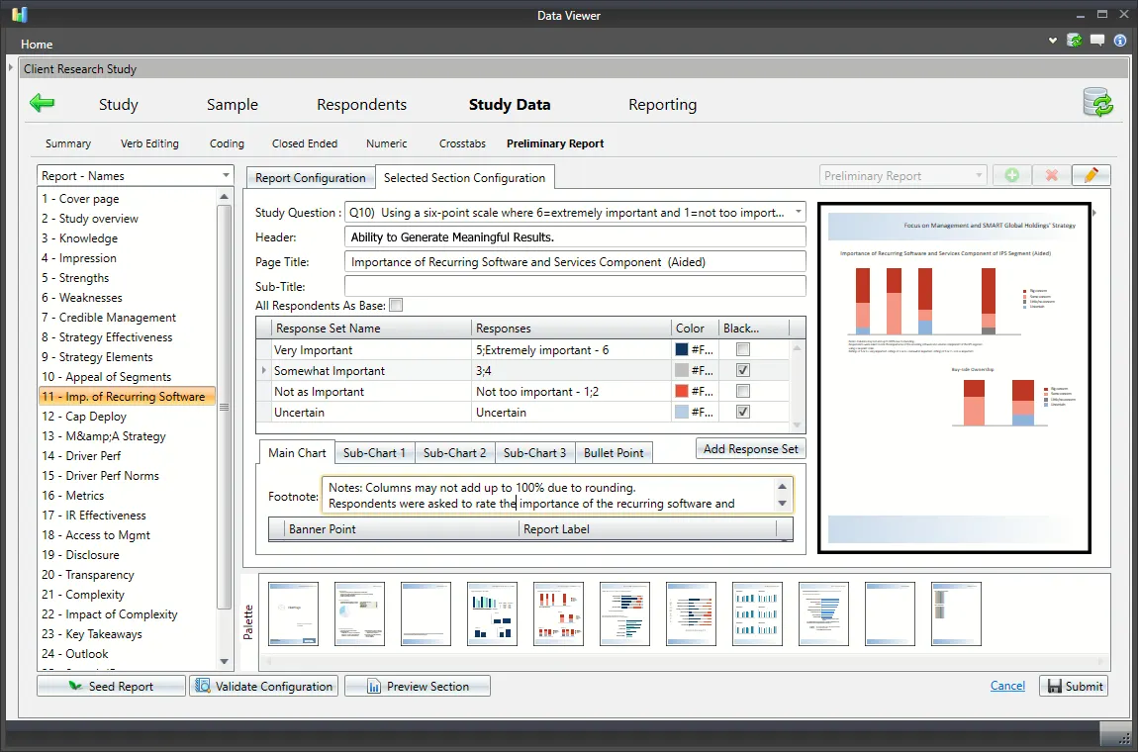Click the blue info icon
Screen dimensions: 1138x752
(1120, 41)
